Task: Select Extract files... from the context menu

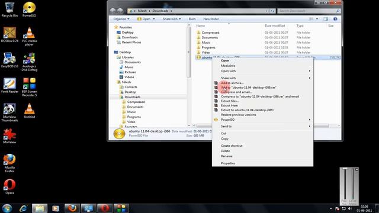Action: click(x=262, y=101)
